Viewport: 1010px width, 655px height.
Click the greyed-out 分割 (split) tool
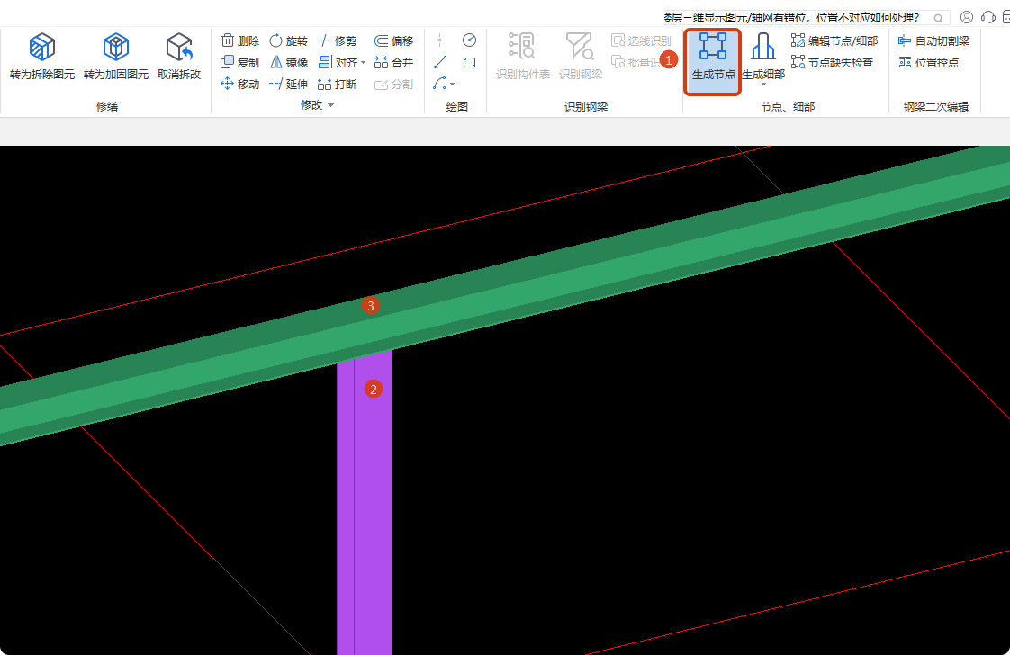pos(393,84)
